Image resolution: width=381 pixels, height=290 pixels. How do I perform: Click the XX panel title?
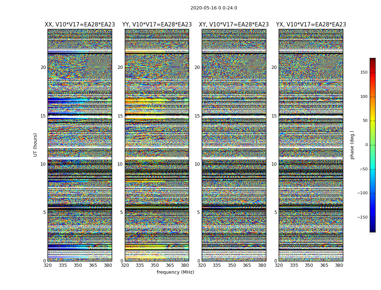[80, 25]
